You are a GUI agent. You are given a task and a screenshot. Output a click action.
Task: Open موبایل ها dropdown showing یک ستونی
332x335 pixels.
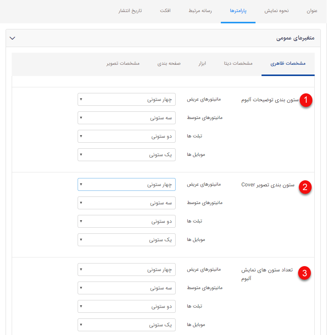[126, 155]
